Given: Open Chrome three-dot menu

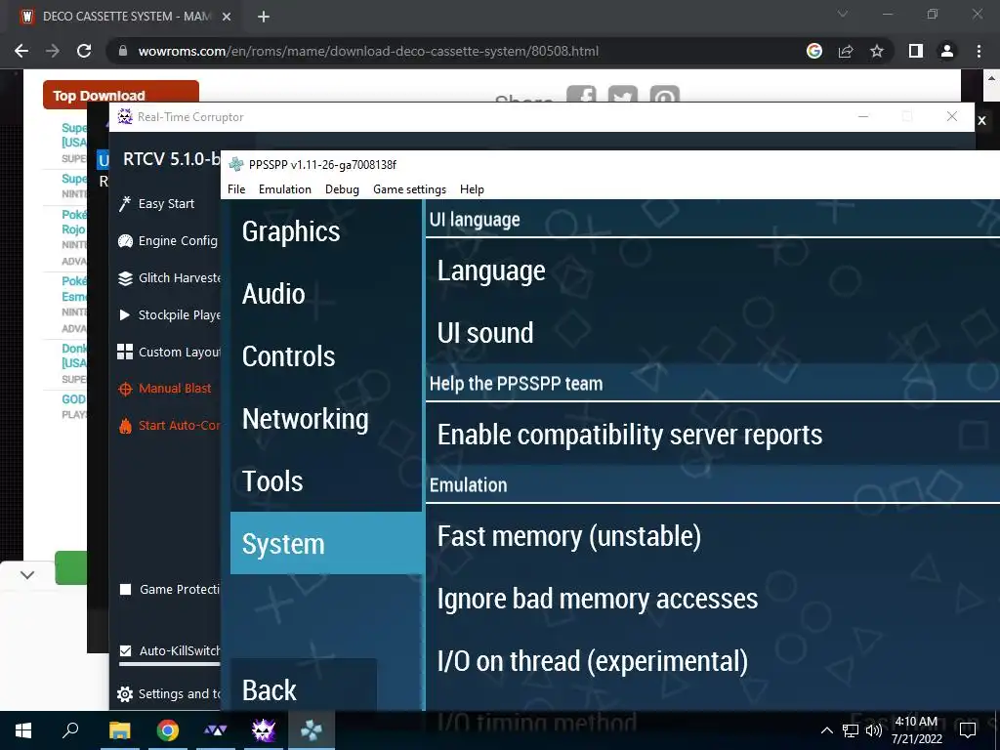Looking at the screenshot, I should (979, 51).
